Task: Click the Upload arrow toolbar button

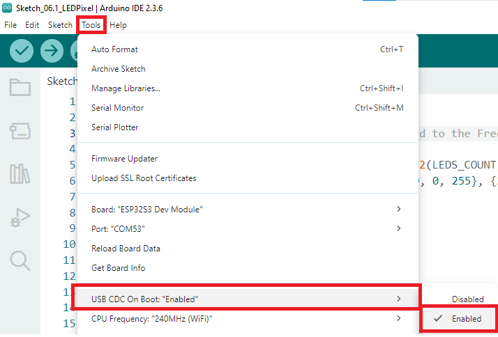Action: tap(52, 50)
